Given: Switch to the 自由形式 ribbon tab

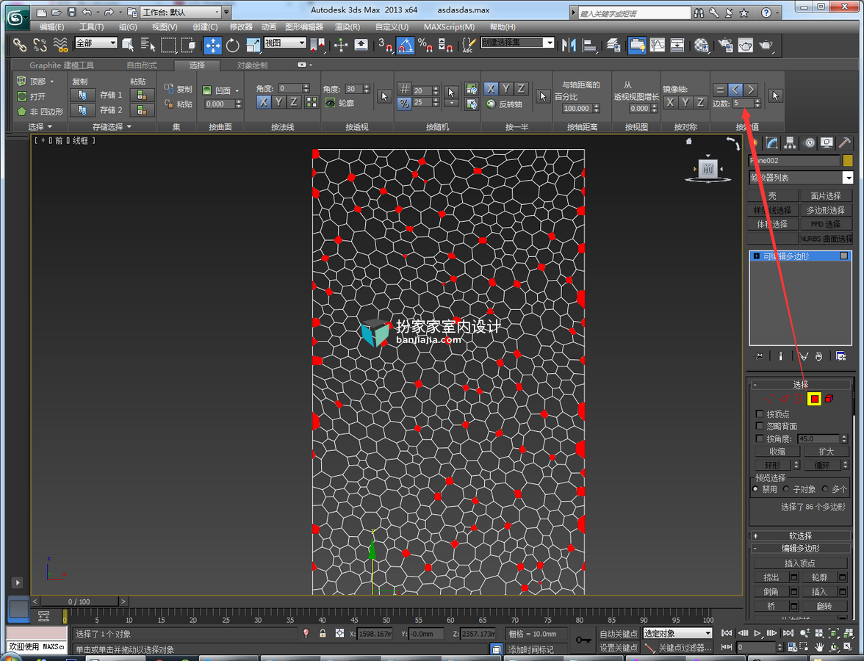Looking at the screenshot, I should (x=142, y=65).
